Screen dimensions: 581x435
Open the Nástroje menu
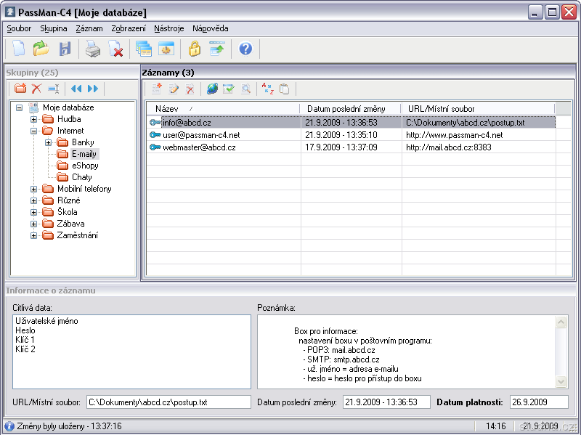(168, 28)
